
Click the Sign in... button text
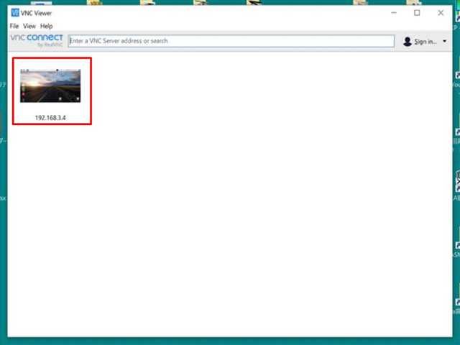[x=425, y=42]
